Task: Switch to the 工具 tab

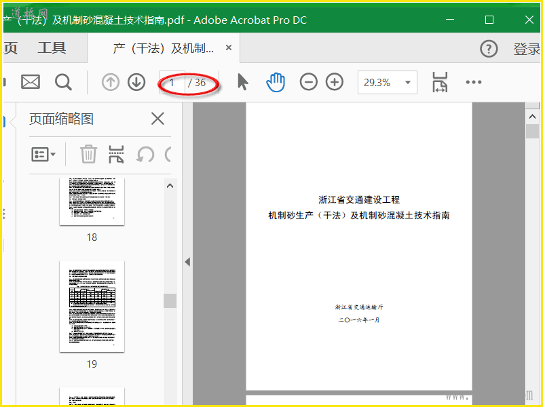Action: pyautogui.click(x=52, y=47)
